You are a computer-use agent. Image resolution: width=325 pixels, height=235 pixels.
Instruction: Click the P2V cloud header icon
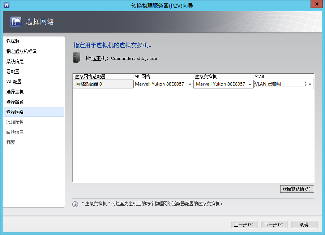pyautogui.click(x=16, y=22)
